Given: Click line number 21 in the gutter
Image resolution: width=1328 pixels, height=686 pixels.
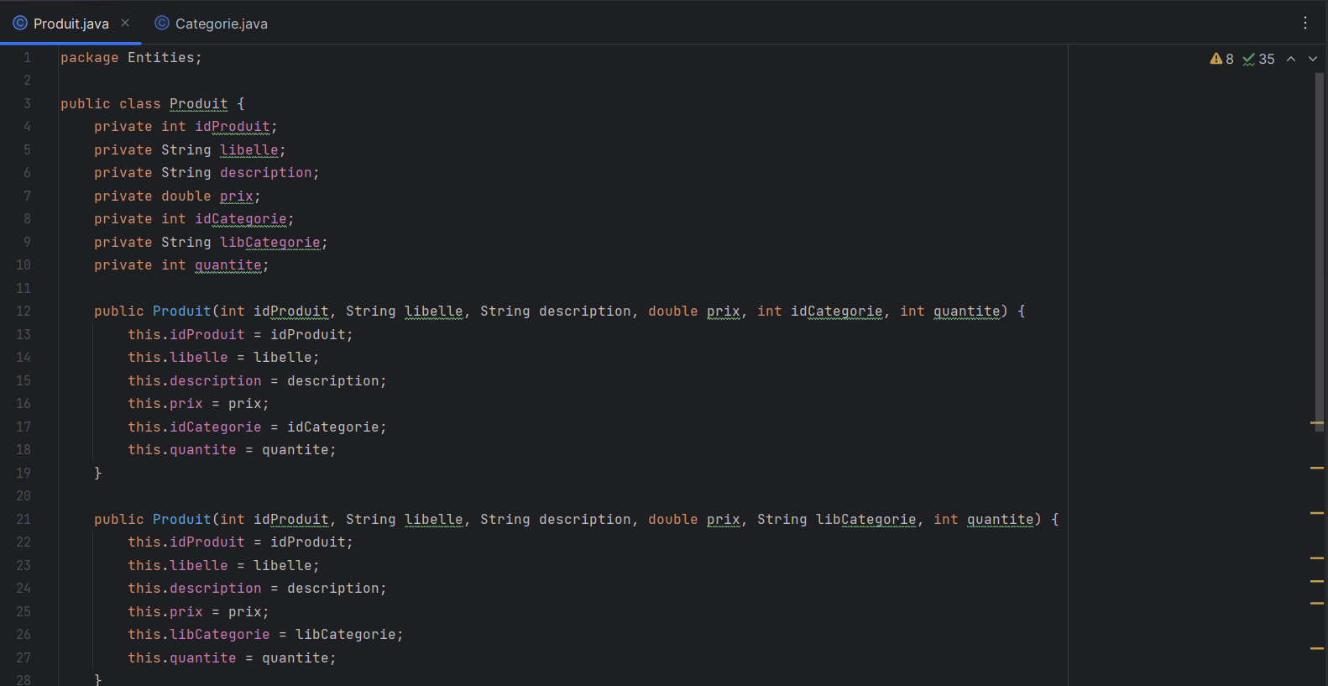Looking at the screenshot, I should click(24, 520).
